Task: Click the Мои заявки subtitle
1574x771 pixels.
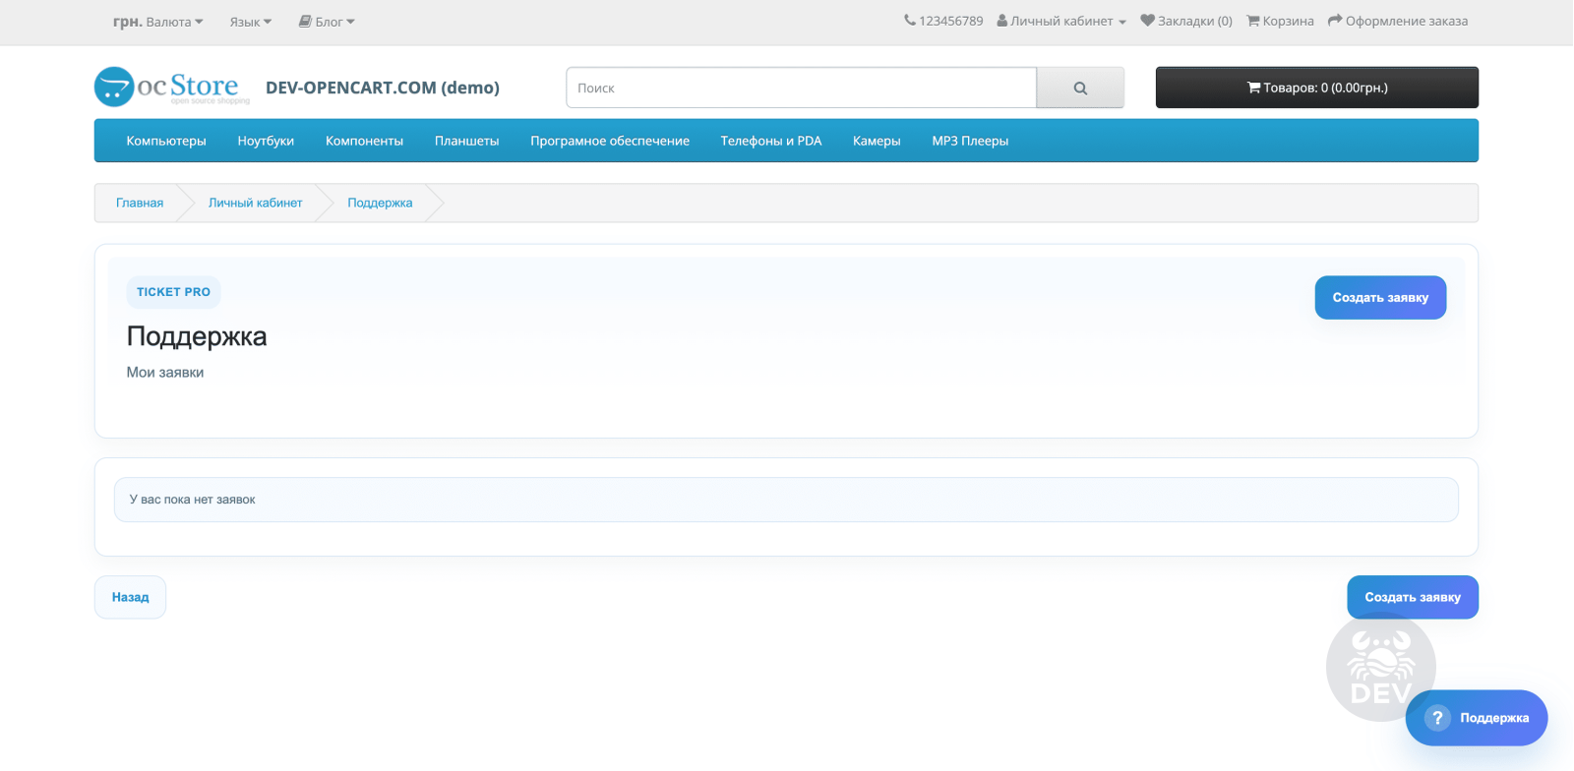Action: [x=165, y=372]
